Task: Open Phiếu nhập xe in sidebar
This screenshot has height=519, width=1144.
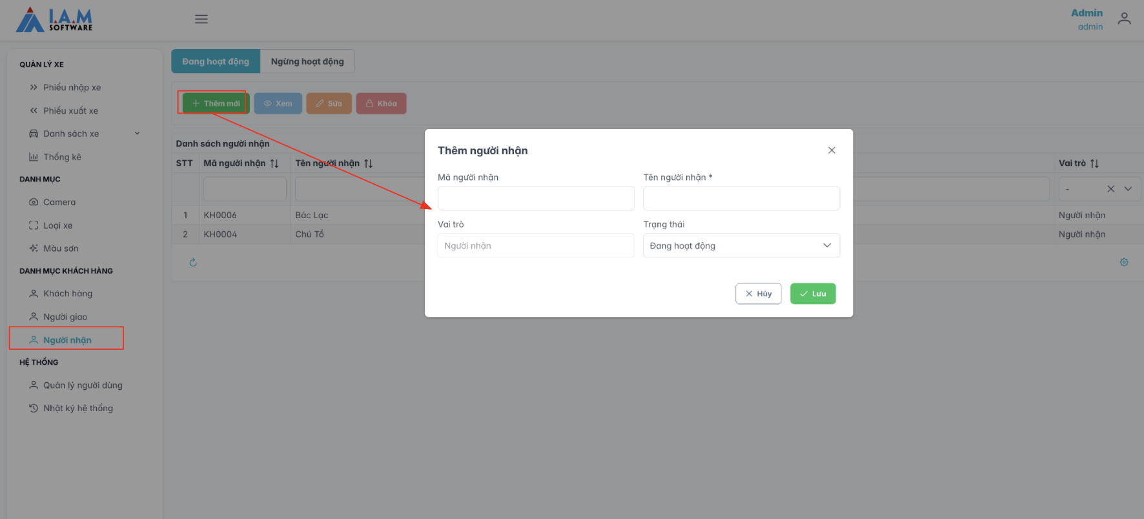Action: pos(72,88)
